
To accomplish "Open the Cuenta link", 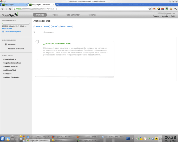I will click(156, 16).
